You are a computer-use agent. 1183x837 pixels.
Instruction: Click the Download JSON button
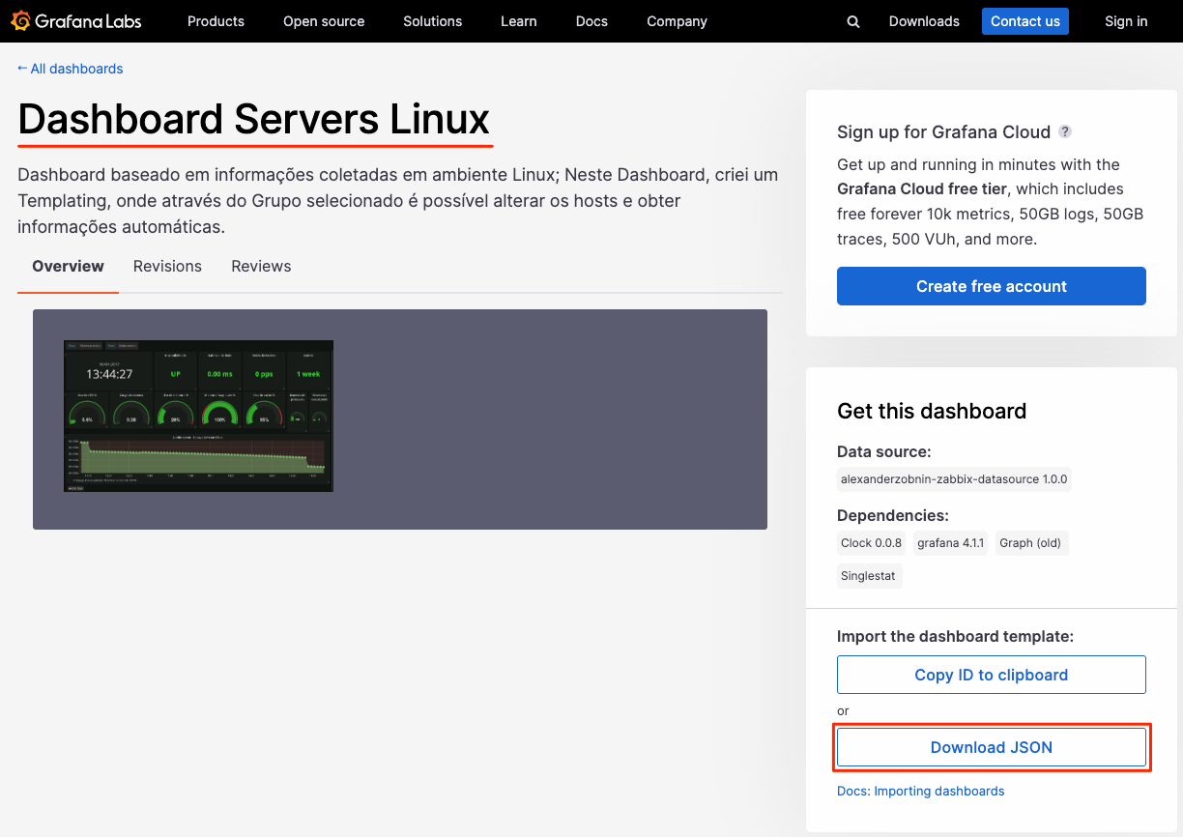coord(991,747)
